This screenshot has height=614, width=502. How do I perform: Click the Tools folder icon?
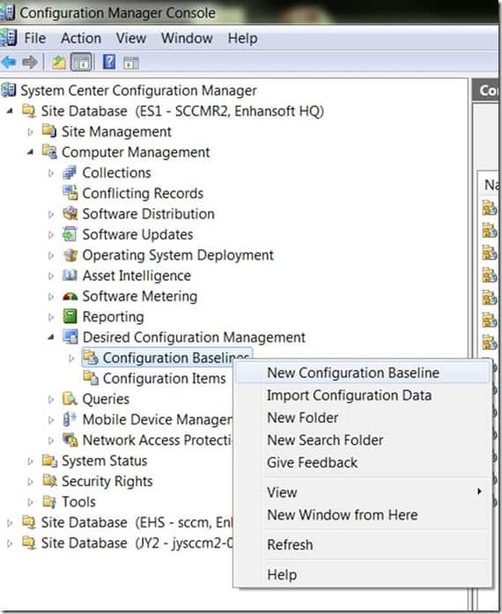pyautogui.click(x=49, y=501)
